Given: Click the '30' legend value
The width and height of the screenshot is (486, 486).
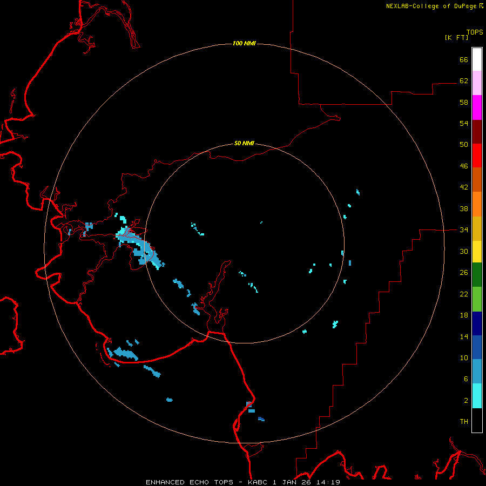Looking at the screenshot, I should pyautogui.click(x=464, y=251).
